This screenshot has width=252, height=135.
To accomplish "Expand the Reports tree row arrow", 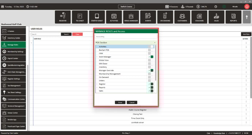I will coord(97,87).
